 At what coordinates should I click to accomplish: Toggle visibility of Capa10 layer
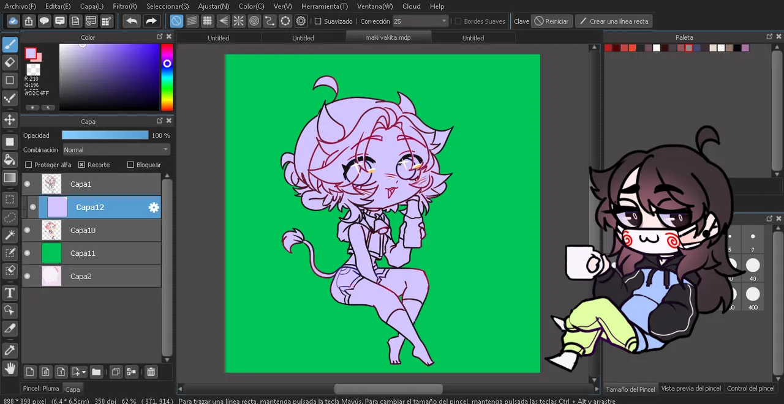[27, 230]
